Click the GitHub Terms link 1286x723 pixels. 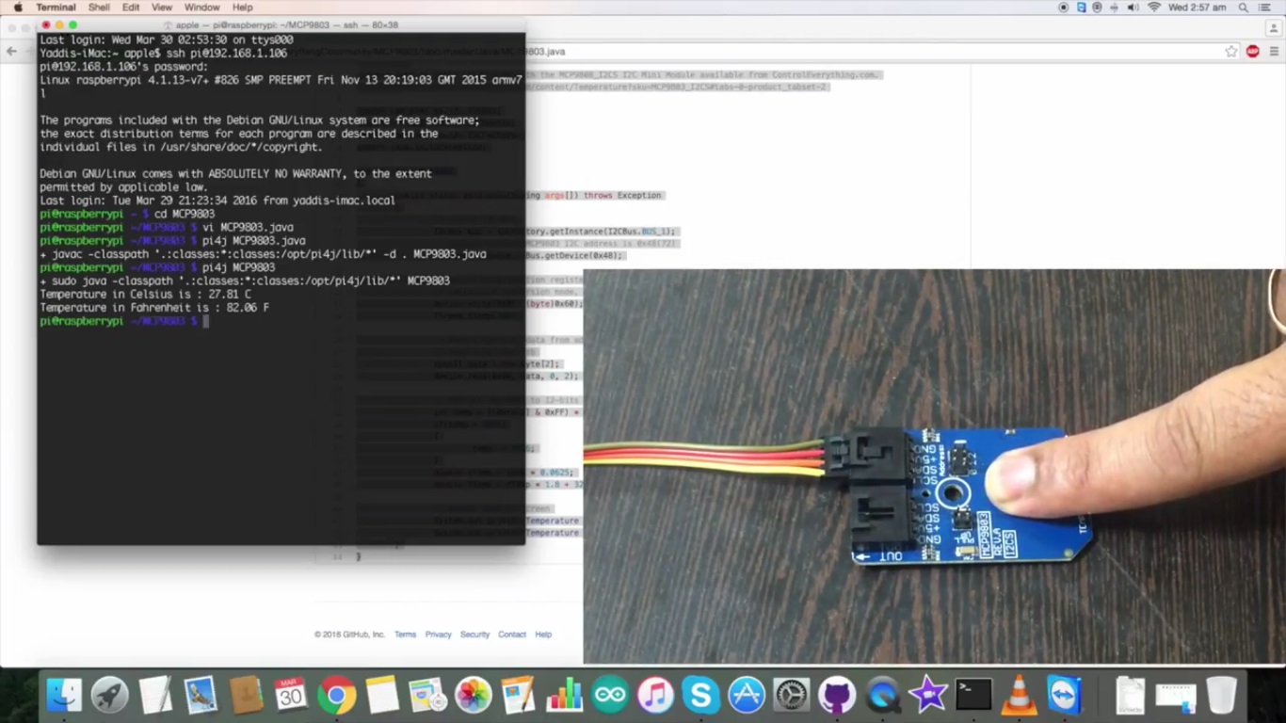click(x=405, y=635)
